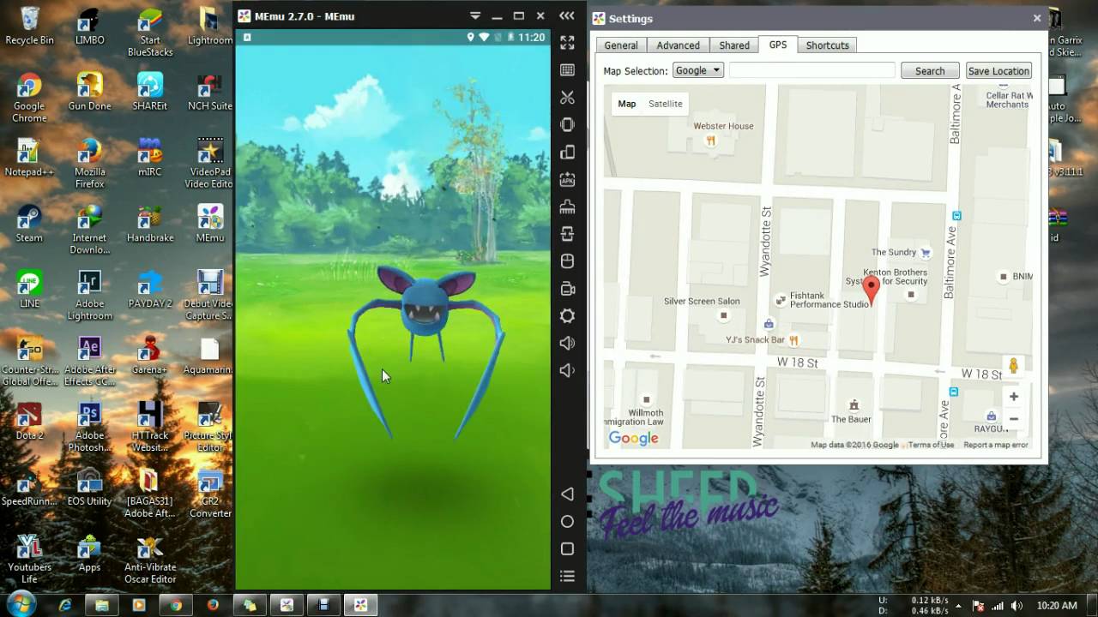
Task: Select the MEmu desktop shortcut icon
Action: click(210, 224)
